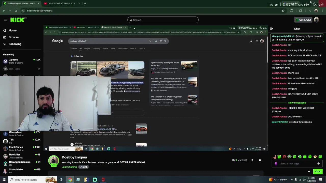
Task: Open Task View on the taskbar
Action: point(61,180)
